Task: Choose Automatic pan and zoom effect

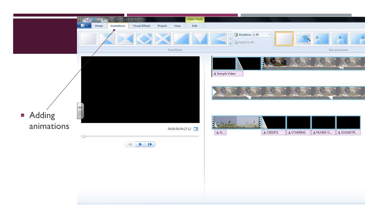Action: click(x=303, y=39)
